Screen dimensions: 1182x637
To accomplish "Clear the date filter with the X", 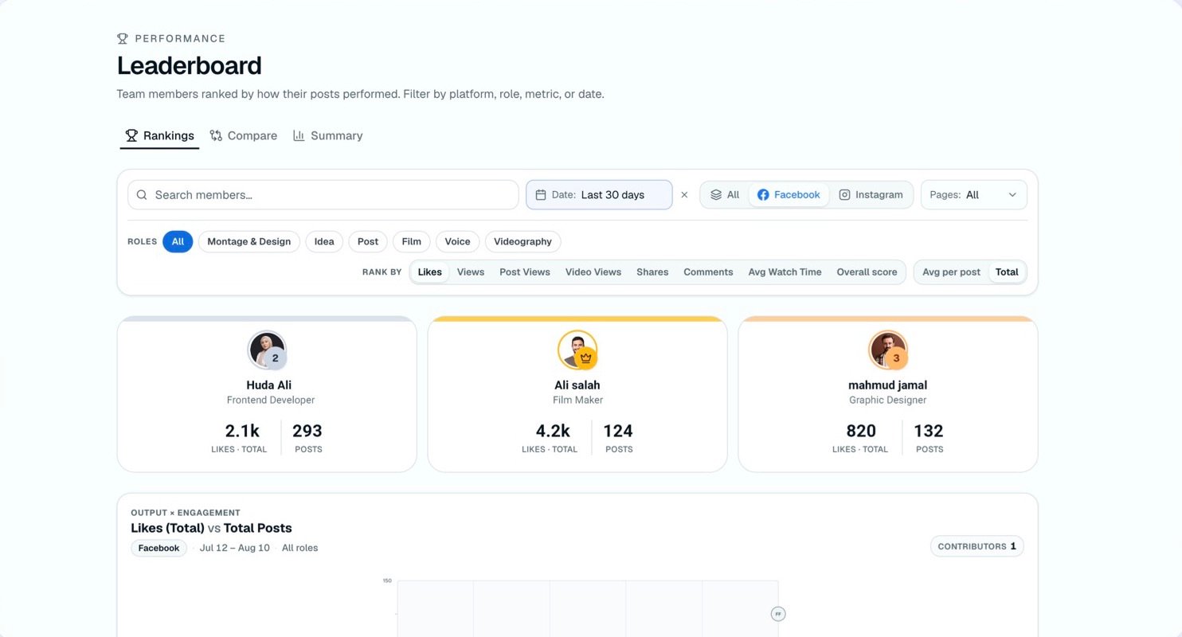I will pyautogui.click(x=684, y=195).
